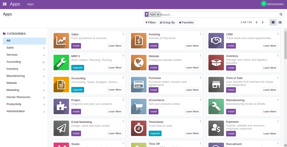Open the CRM card options menu
The height and width of the screenshot is (147, 287).
[278, 34]
